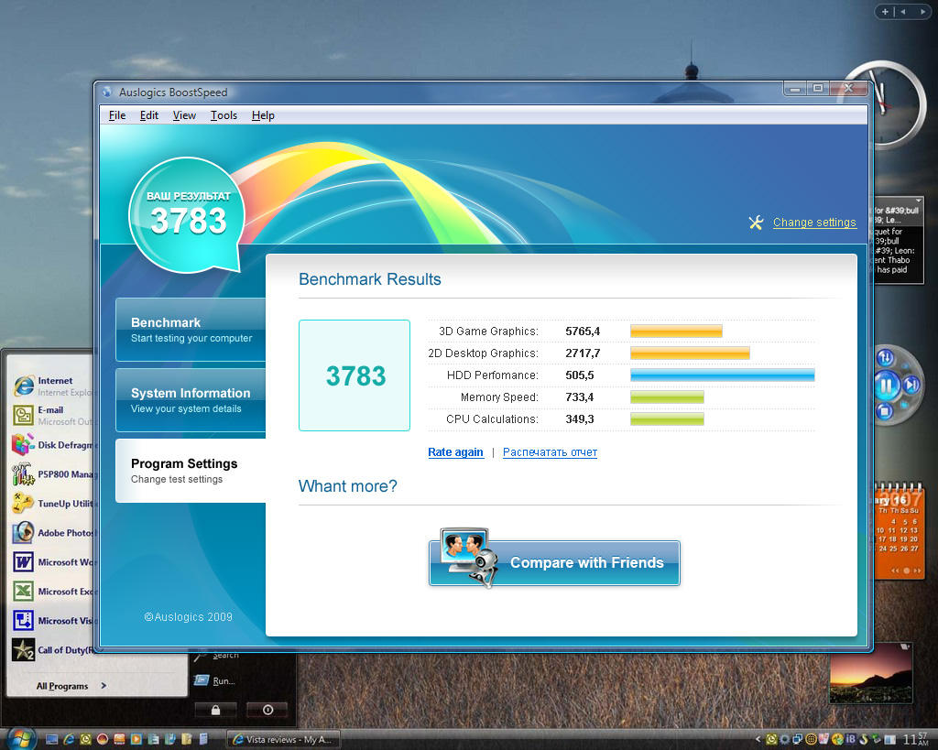Viewport: 938px width, 750px height.
Task: Click the chevron to show hidden tray icons
Action: (758, 739)
